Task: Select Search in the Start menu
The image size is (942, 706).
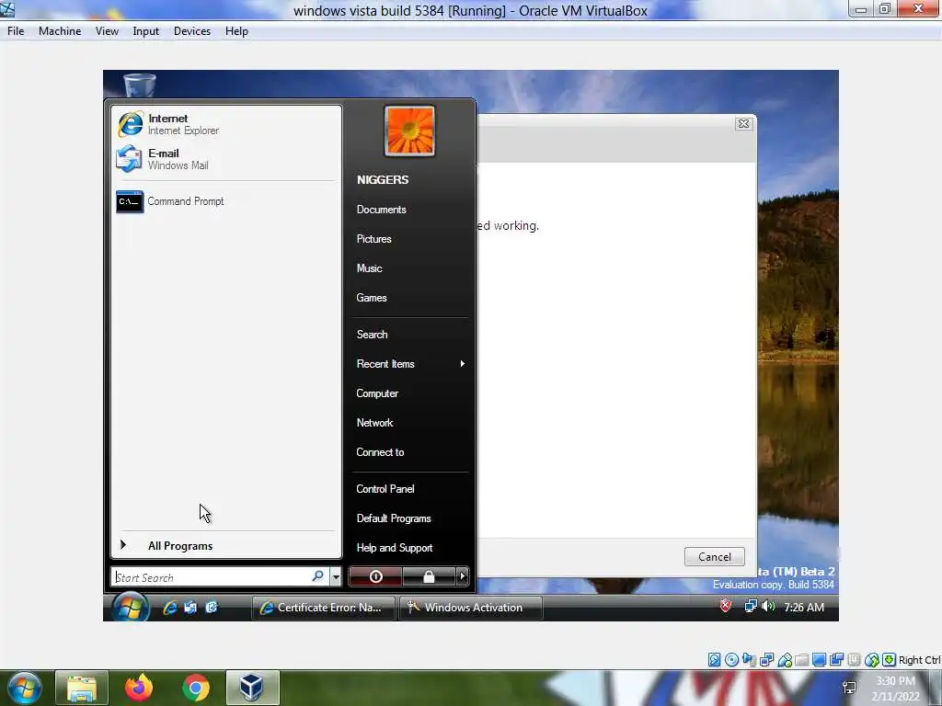Action: pos(372,335)
